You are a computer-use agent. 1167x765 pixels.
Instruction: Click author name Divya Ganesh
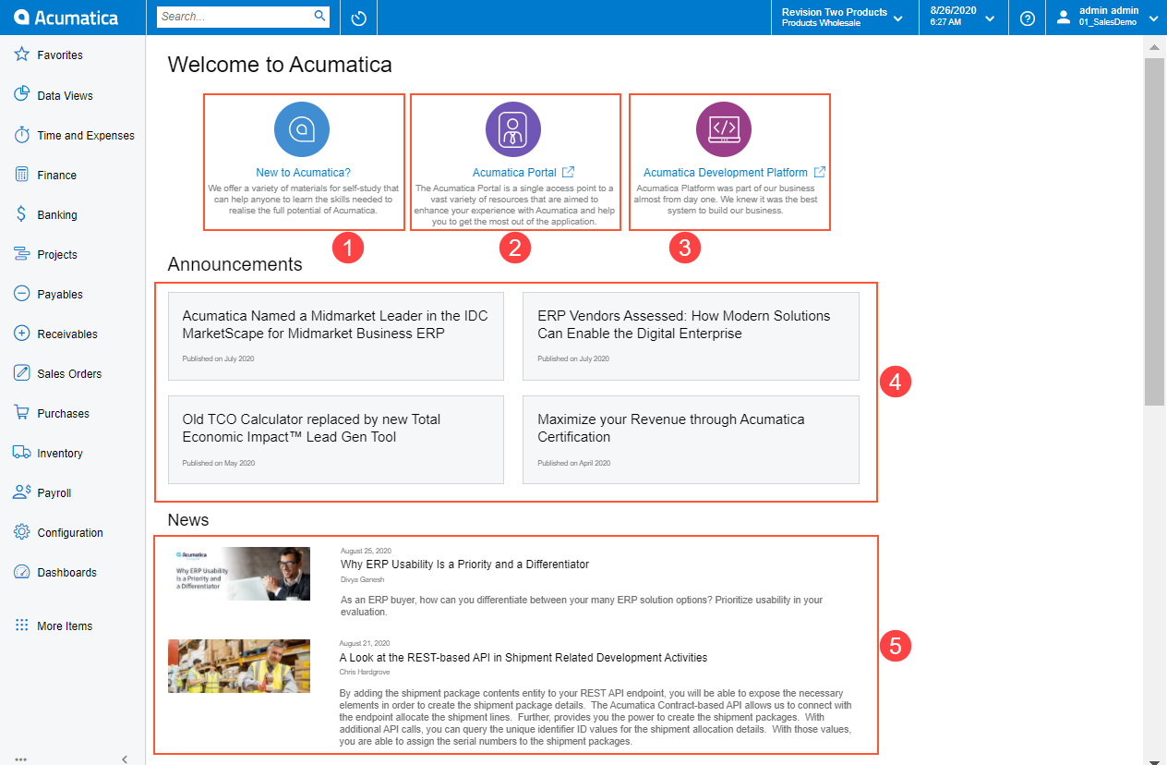point(363,579)
